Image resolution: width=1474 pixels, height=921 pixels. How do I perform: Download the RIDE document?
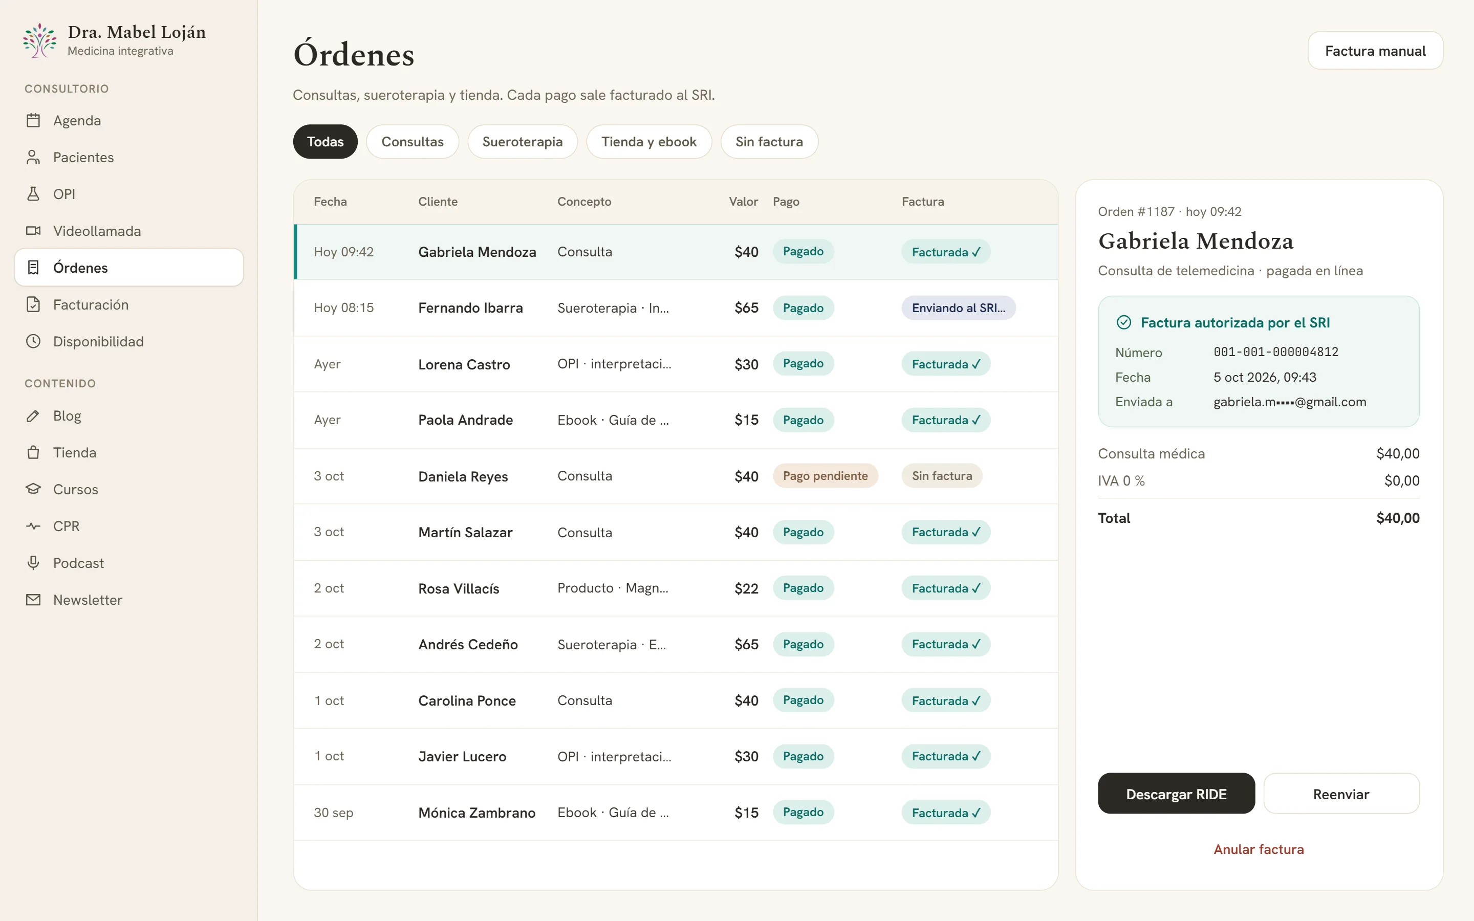1176,794
